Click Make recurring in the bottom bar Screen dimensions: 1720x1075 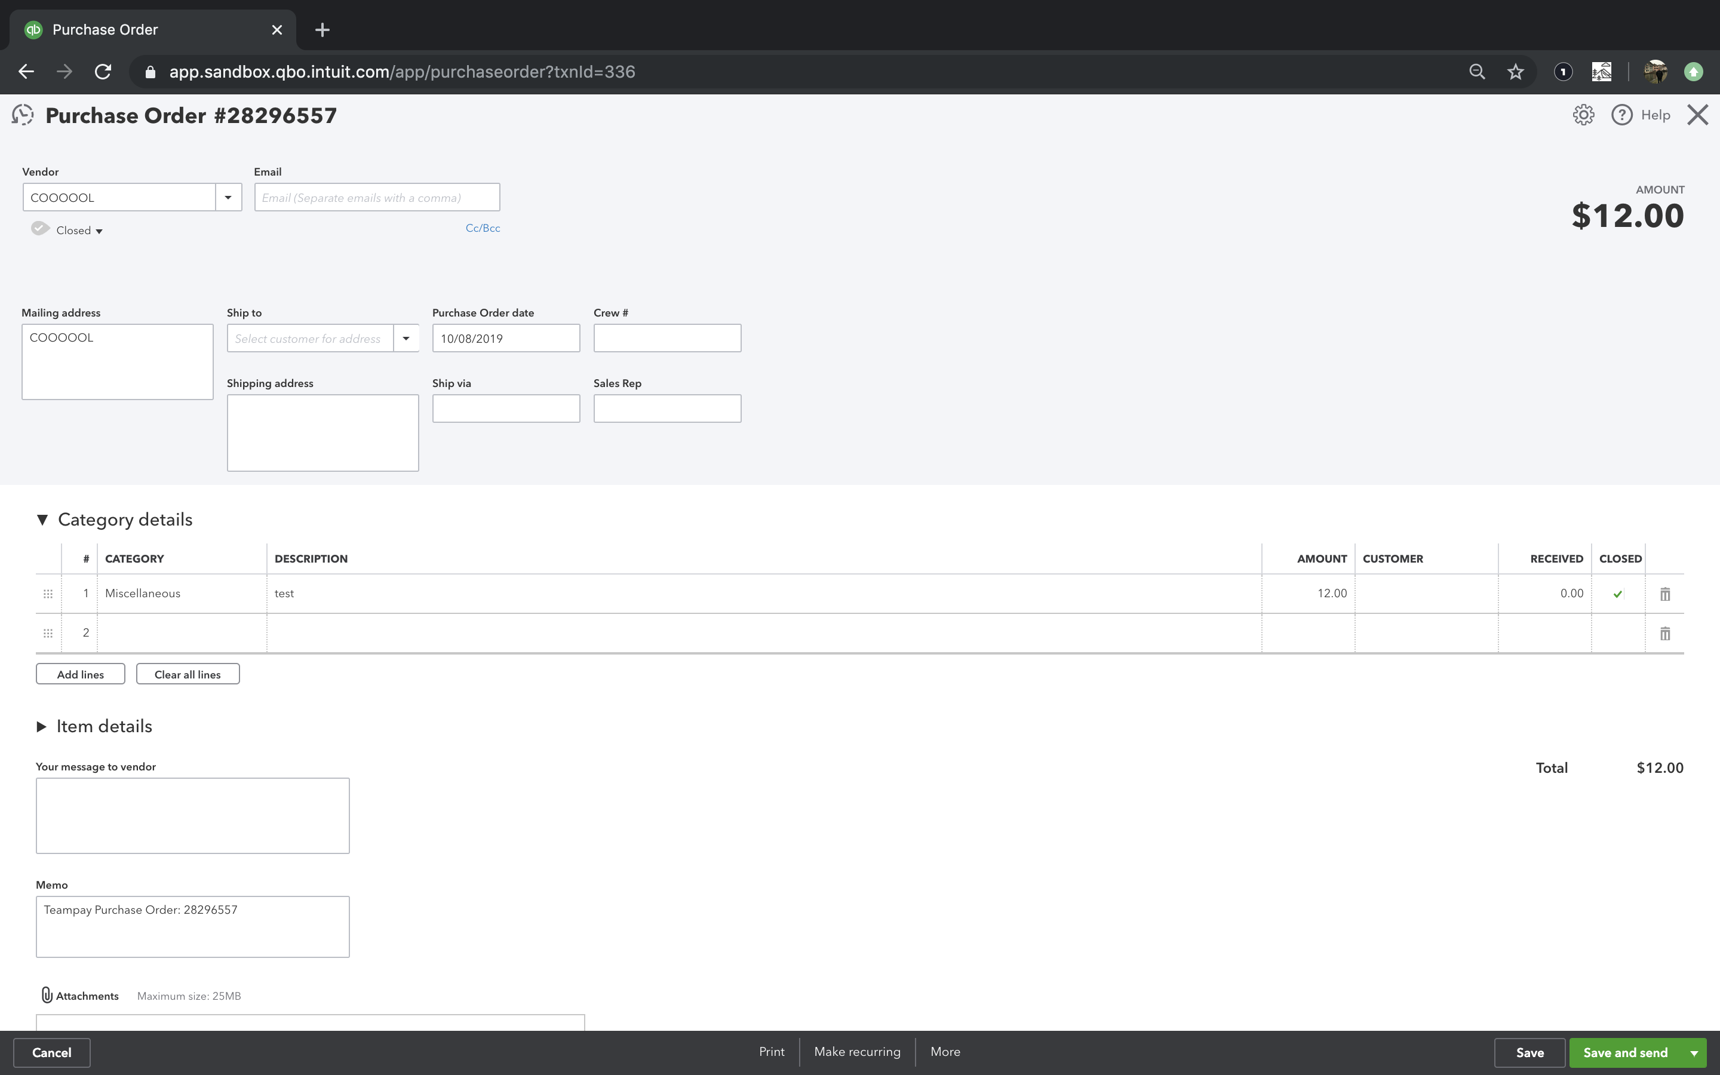coord(857,1052)
